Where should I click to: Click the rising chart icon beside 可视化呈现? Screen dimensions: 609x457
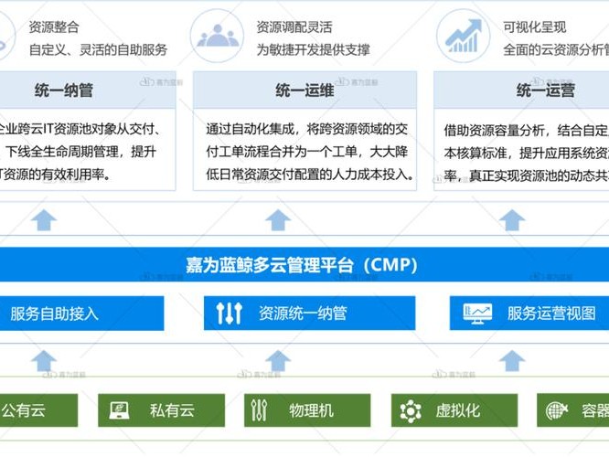tap(463, 36)
